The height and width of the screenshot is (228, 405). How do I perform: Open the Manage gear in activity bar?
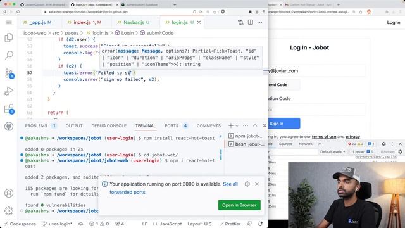[9, 211]
